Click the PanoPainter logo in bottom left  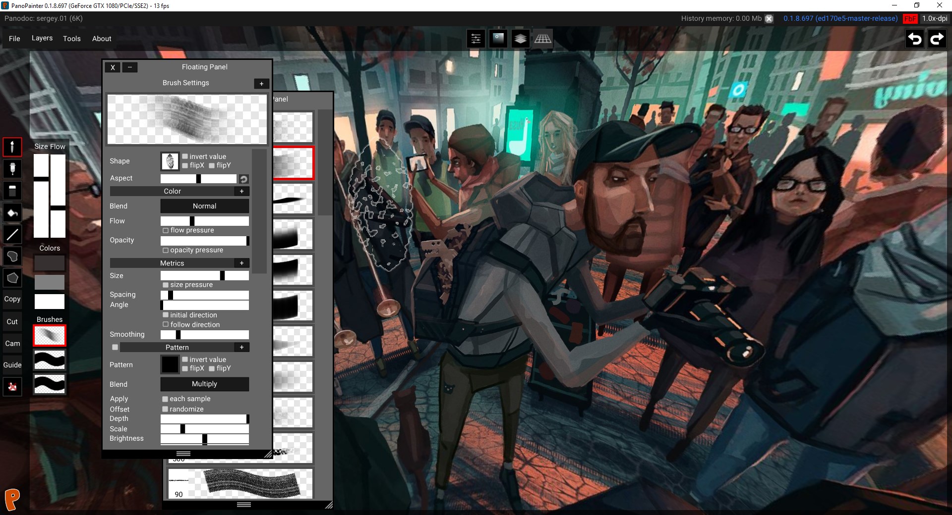point(12,499)
